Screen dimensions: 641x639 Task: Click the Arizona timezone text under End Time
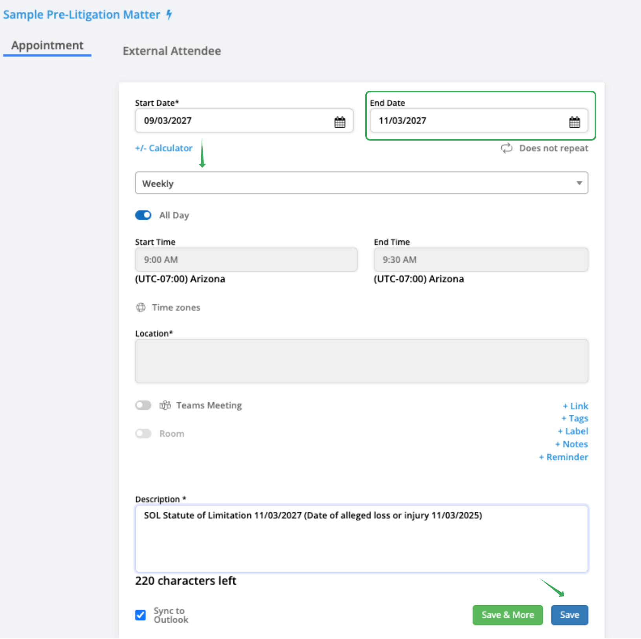[x=419, y=279]
